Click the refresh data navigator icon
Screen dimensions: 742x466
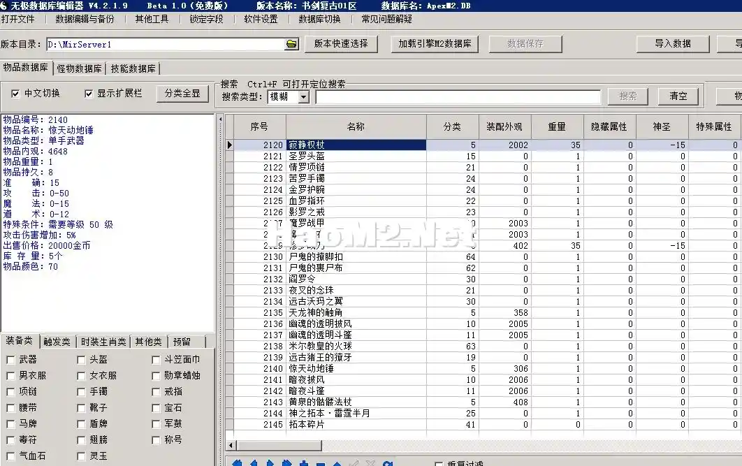pos(388,463)
